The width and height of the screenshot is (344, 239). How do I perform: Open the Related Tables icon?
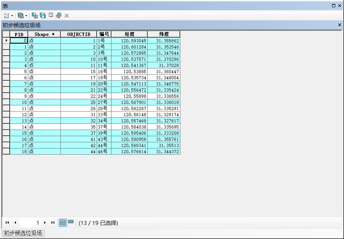click(21, 16)
